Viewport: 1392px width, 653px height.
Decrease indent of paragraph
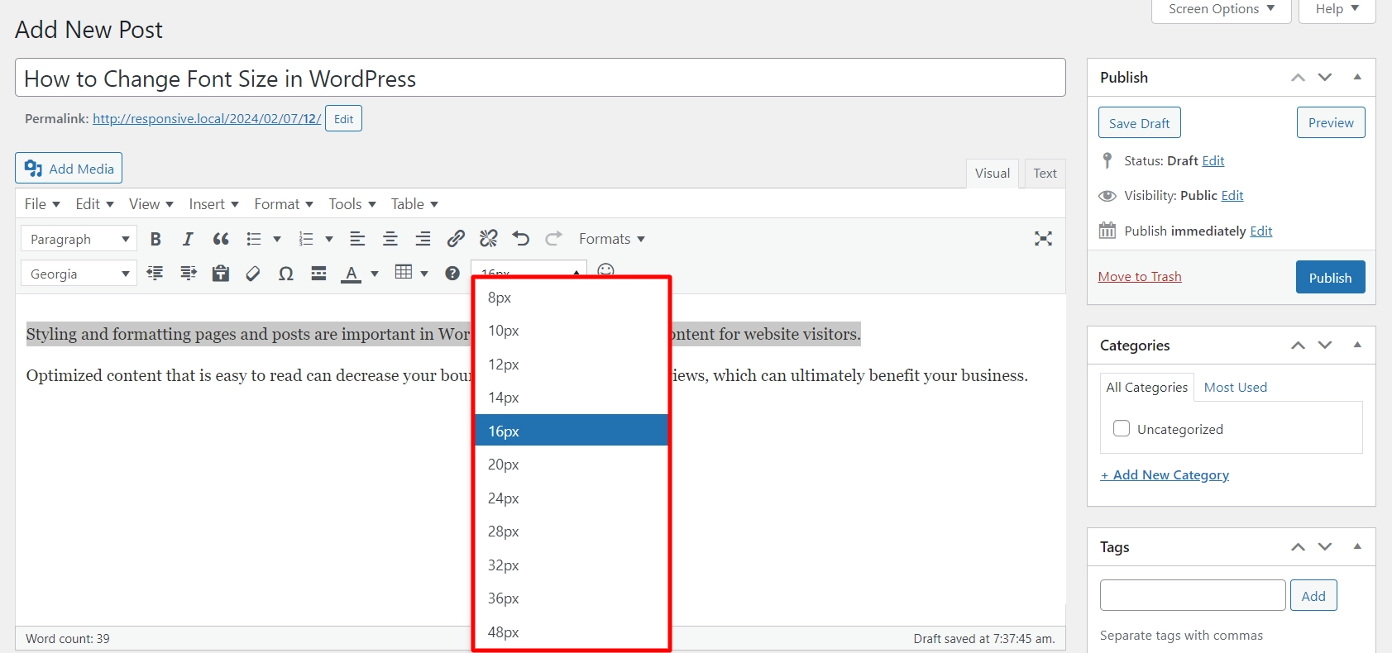coord(155,273)
